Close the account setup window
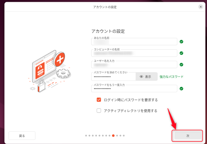This screenshot has height=144, width=207. point(201,7)
